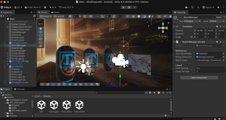Screen dimensions: 226x120
Task: Open the Layer dropdown showing Default
Action: [x=217, y=21]
